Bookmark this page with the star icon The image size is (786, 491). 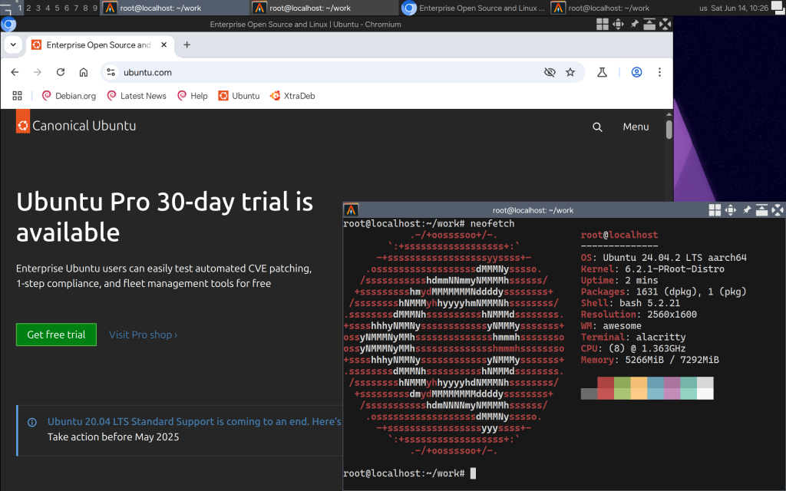point(570,72)
